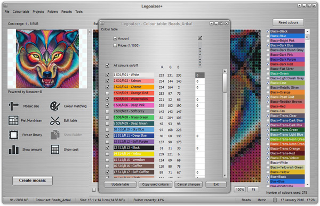Select the Colour matching palette icon
The image size is (320, 206).
point(55,106)
